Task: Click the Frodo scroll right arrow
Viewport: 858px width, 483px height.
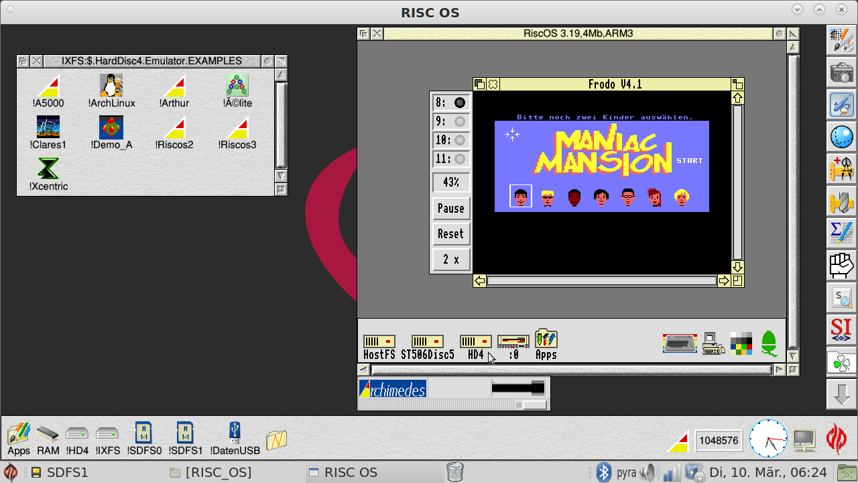Action: pos(724,281)
